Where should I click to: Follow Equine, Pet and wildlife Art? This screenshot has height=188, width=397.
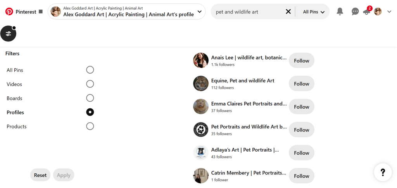click(x=301, y=84)
